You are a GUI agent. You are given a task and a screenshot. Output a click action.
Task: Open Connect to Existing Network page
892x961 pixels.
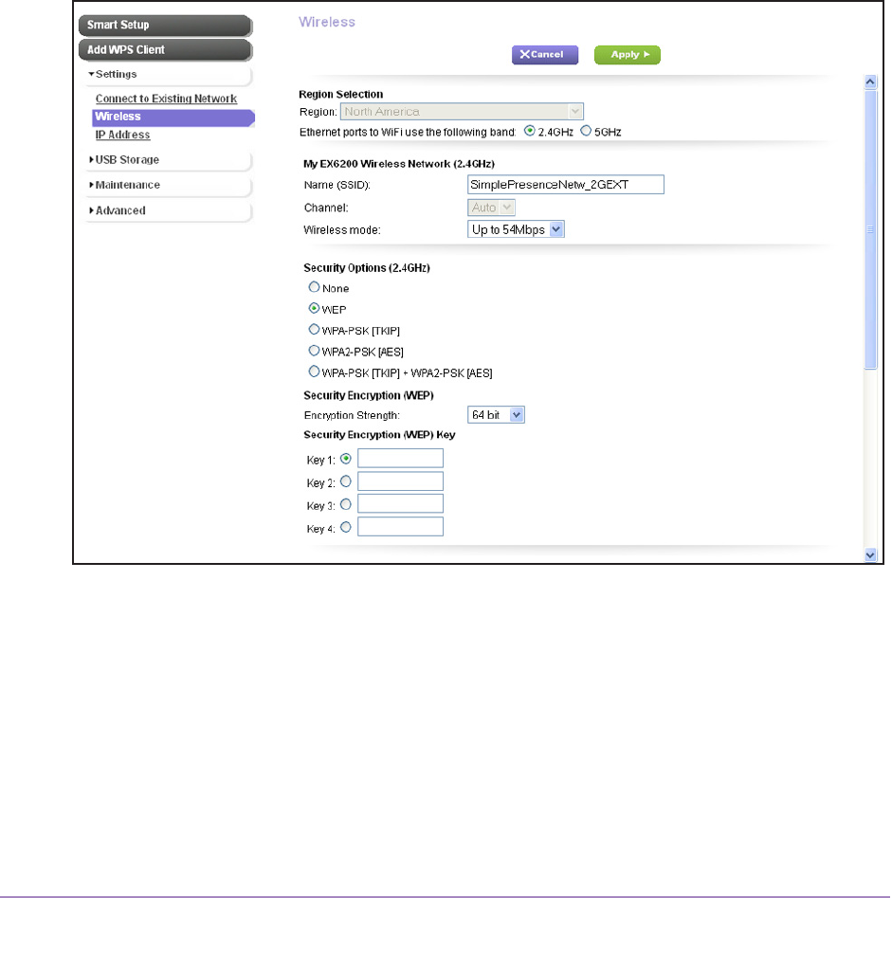pyautogui.click(x=166, y=99)
